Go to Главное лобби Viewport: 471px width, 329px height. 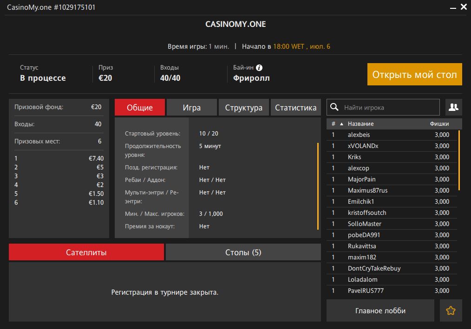pyautogui.click(x=380, y=311)
